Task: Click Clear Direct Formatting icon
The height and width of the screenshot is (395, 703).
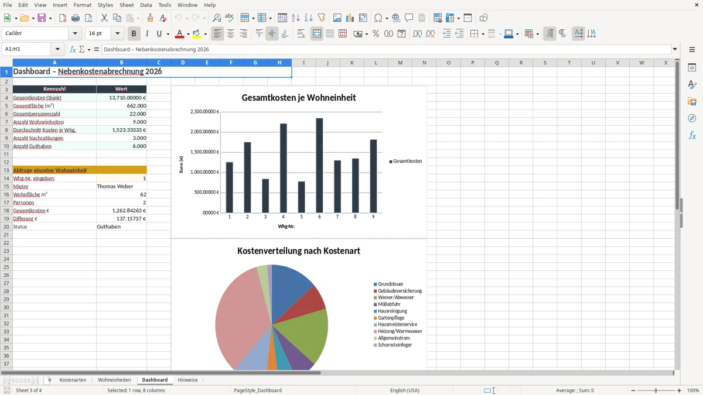Action: click(163, 18)
